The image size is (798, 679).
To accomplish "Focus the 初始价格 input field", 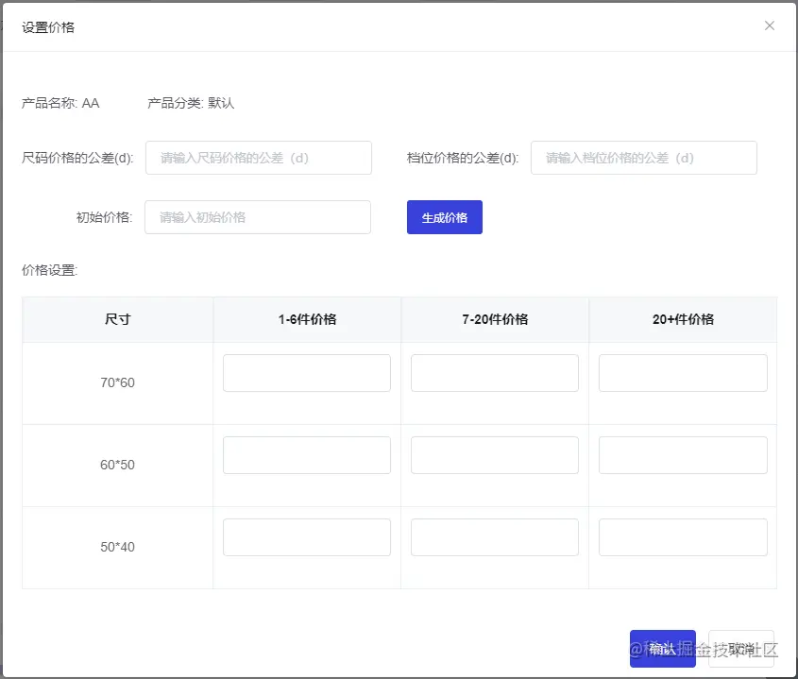I will [x=258, y=217].
